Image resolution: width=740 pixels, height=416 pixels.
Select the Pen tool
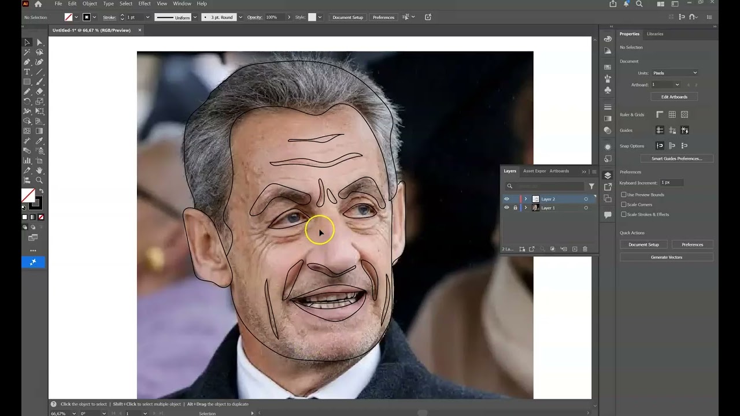coord(27,62)
